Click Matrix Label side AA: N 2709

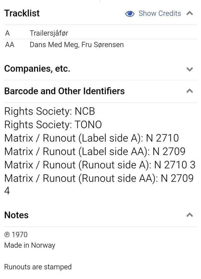tap(95, 151)
